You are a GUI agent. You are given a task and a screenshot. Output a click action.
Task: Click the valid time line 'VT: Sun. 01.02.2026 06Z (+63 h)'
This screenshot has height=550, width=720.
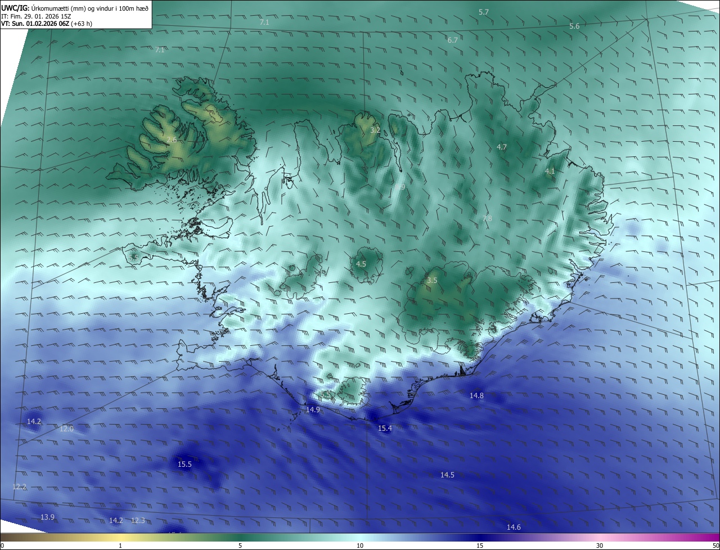point(47,24)
